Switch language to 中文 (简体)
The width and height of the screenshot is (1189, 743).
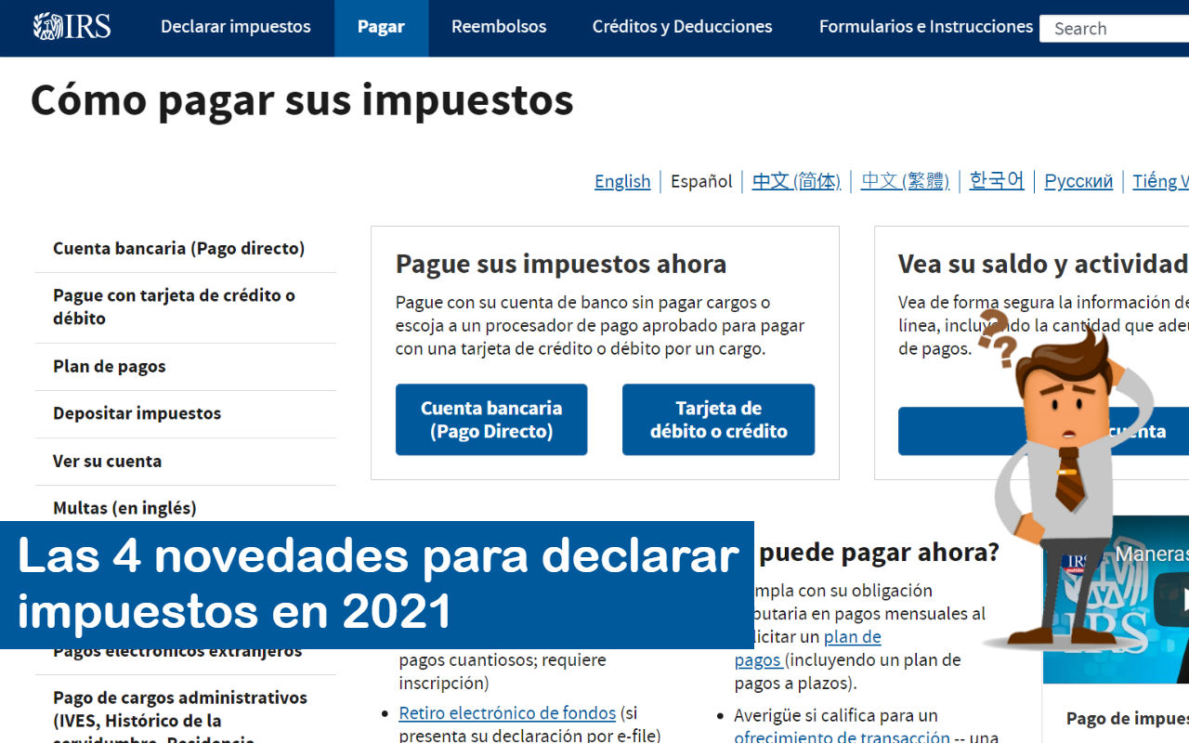[796, 181]
